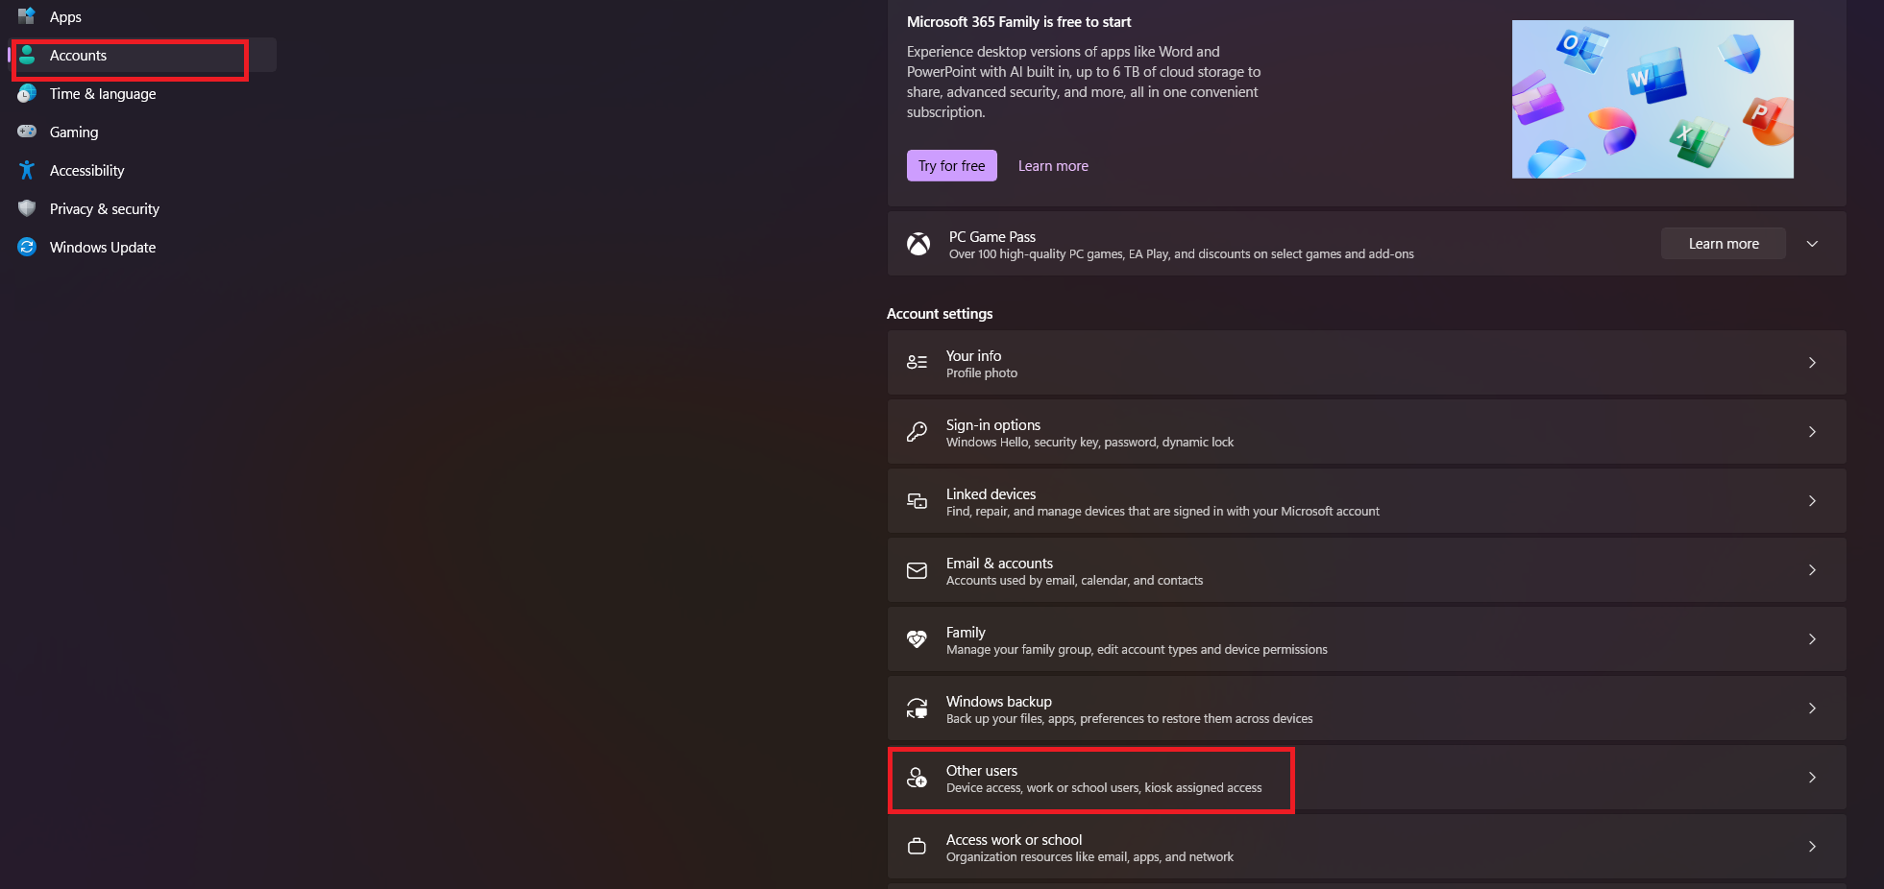Click 'Back up your files, apps' description
The width and height of the screenshot is (1884, 889).
tap(1129, 718)
